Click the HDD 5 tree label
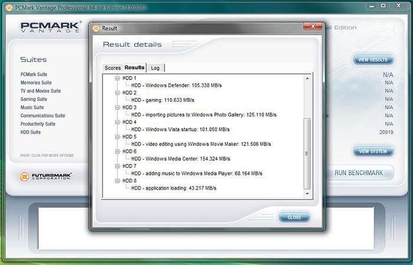Viewport: 413px width, 265px height. [129, 137]
